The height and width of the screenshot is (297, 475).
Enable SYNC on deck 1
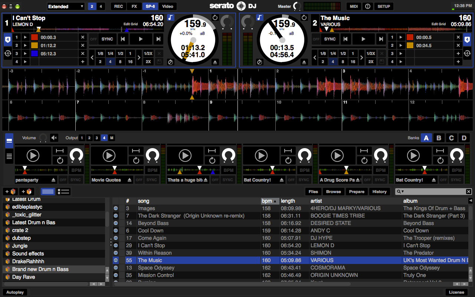point(107,39)
